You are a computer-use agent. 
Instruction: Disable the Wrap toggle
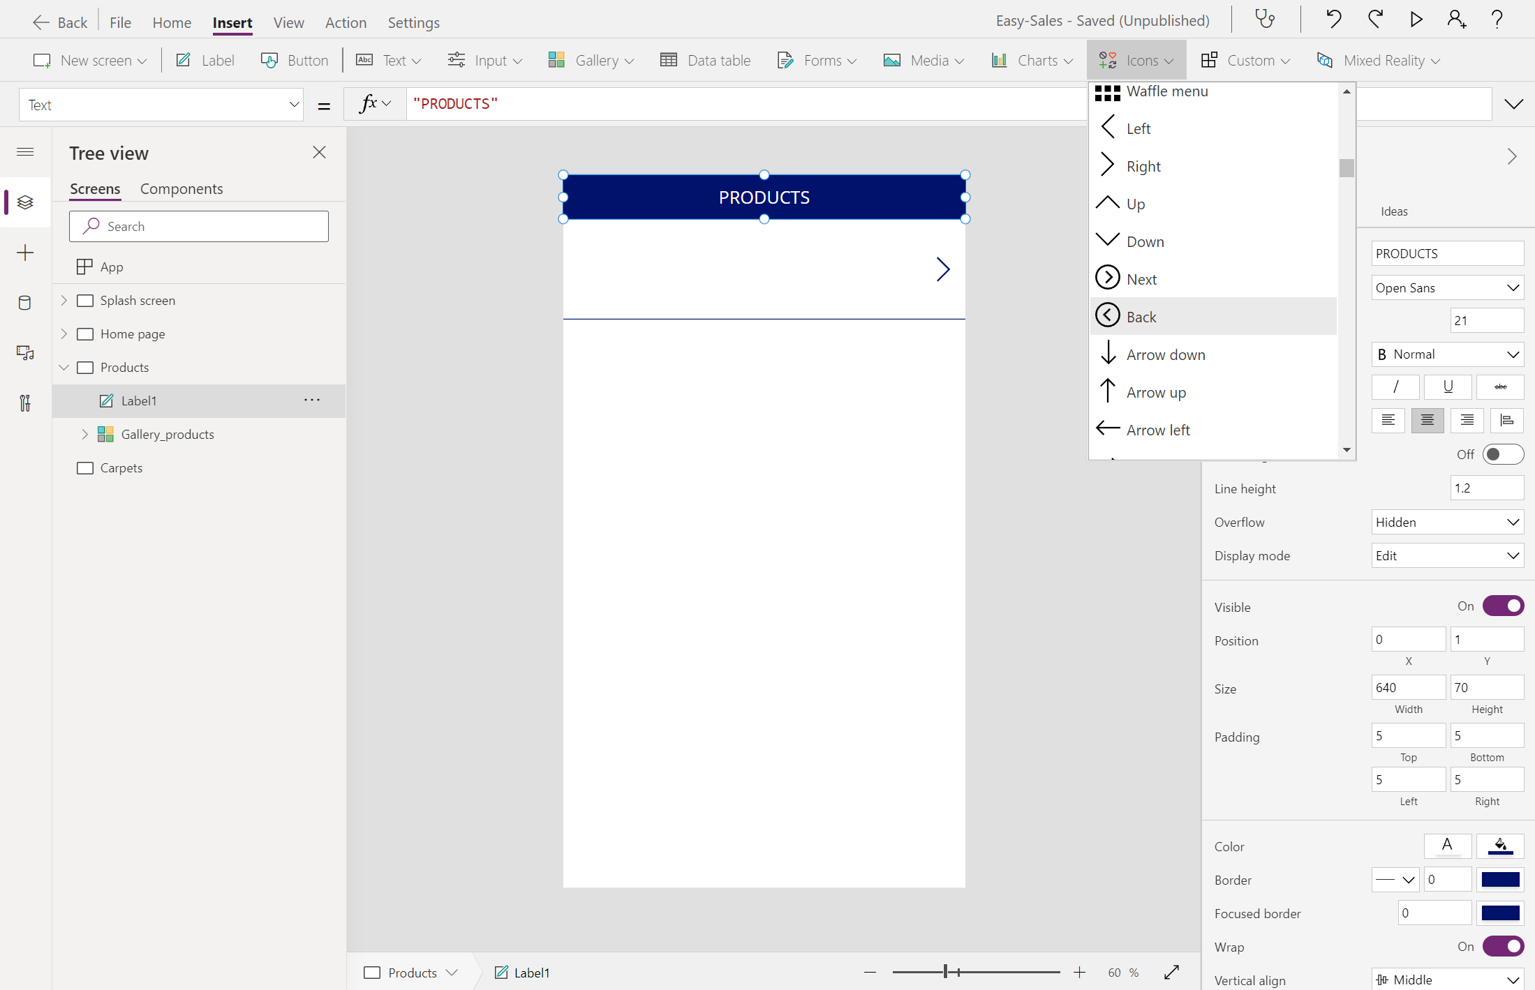click(x=1503, y=947)
